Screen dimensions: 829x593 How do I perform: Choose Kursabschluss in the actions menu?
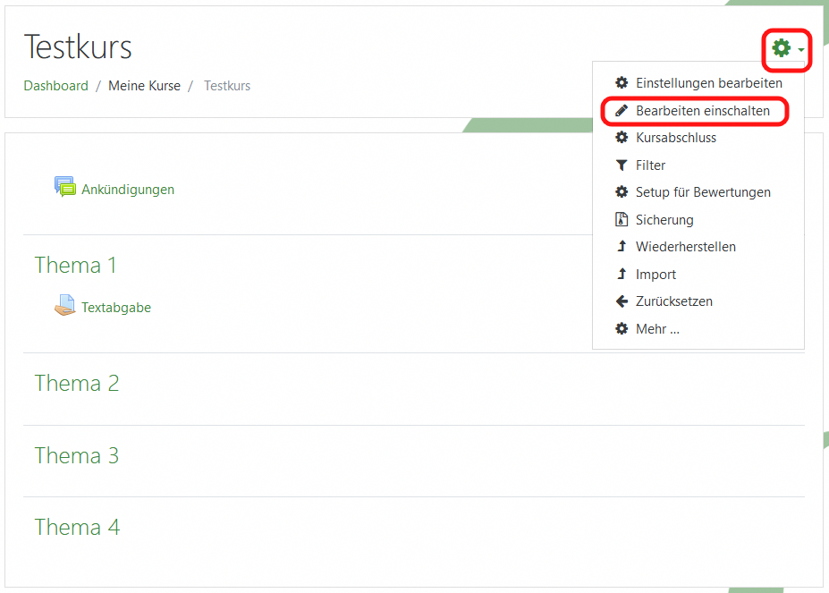675,138
